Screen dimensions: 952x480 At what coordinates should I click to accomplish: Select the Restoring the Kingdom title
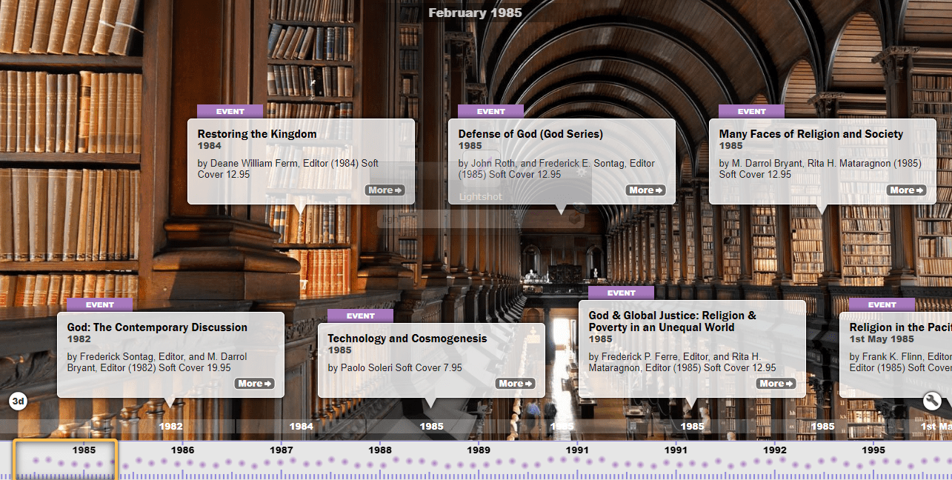point(257,134)
